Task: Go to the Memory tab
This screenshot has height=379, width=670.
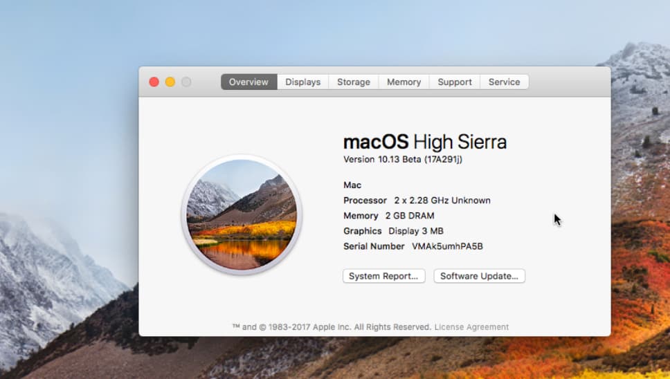Action: 404,82
